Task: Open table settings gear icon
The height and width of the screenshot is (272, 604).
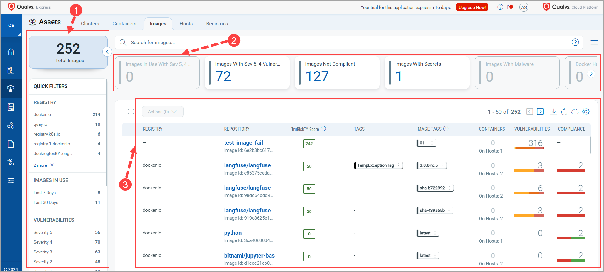Action: coord(586,112)
